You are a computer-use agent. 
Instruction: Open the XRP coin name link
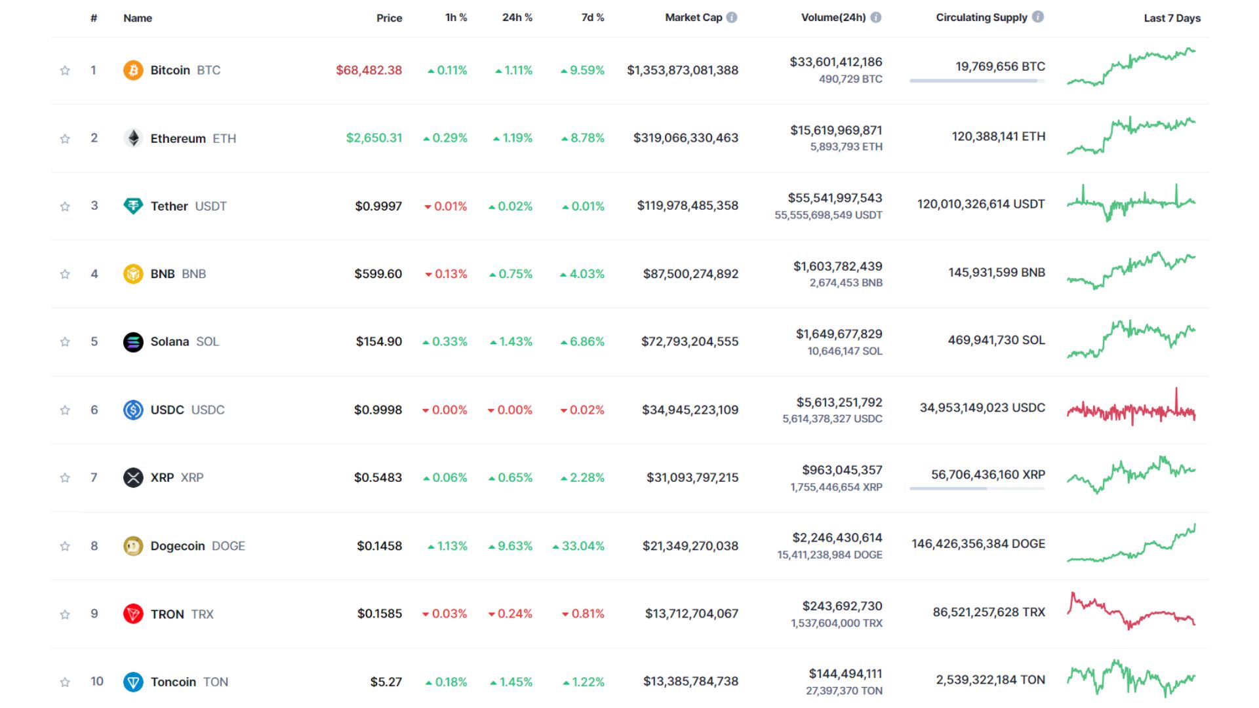[x=162, y=478]
